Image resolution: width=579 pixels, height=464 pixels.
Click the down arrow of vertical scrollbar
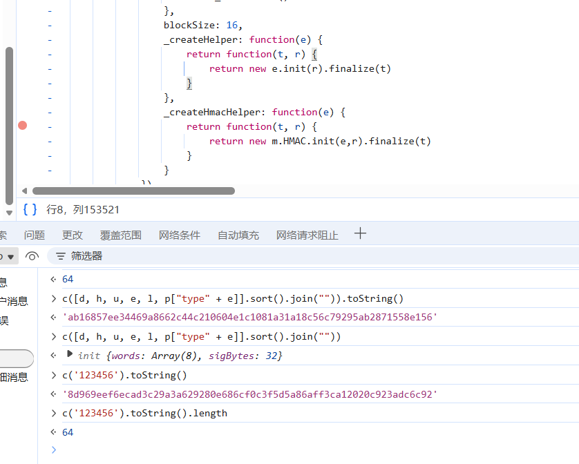pos(9,213)
